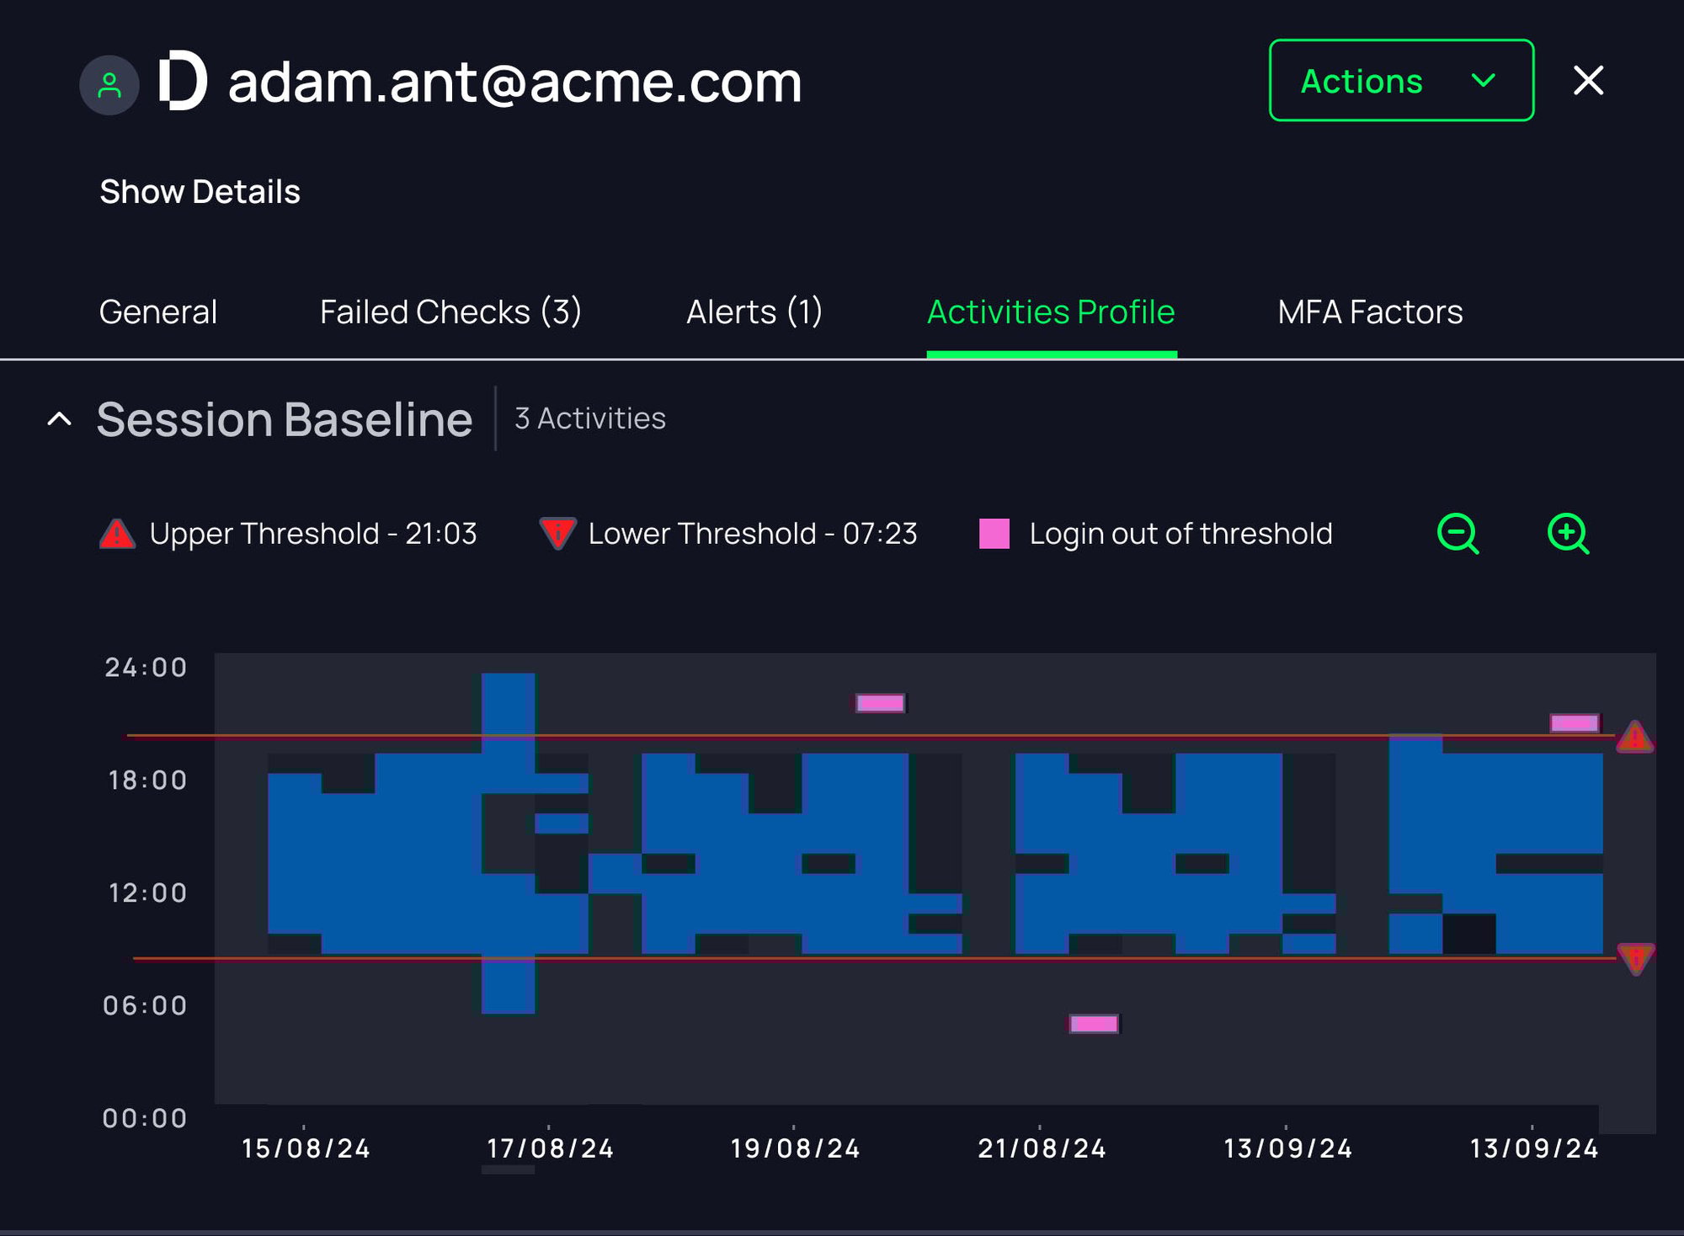Collapse the Session Baseline section
Image resolution: width=1684 pixels, height=1236 pixels.
point(59,419)
